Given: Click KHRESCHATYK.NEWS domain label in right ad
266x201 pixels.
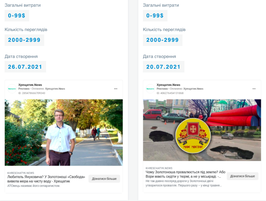Looking at the screenshot, I should (159, 168).
